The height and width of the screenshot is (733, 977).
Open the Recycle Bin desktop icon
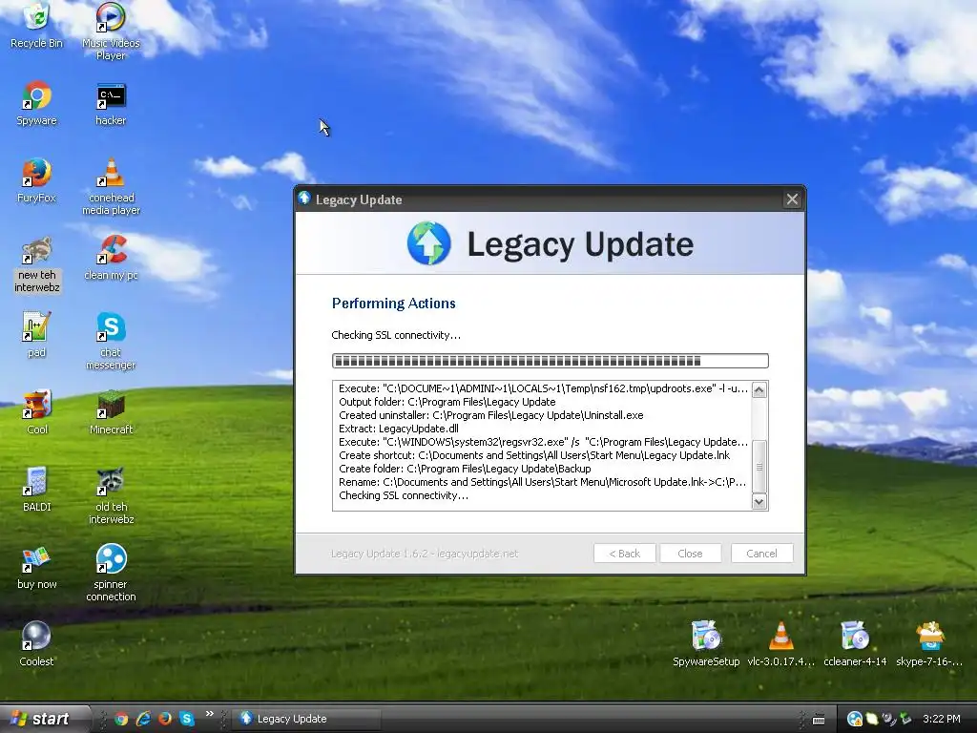pyautogui.click(x=37, y=26)
